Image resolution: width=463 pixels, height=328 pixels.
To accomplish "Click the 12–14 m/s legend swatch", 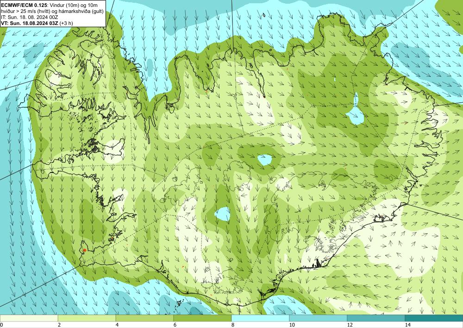I will 376,318.
